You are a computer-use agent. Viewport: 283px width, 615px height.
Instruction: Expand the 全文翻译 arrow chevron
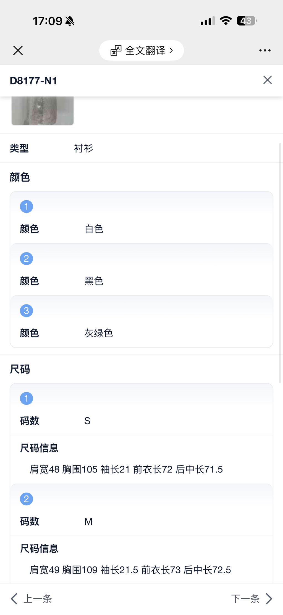[x=171, y=51]
